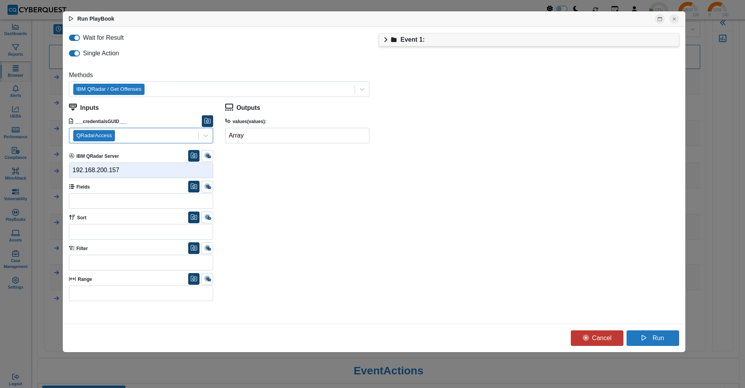The width and height of the screenshot is (745, 388).
Task: Focus the Filter input box
Action: coord(141,263)
